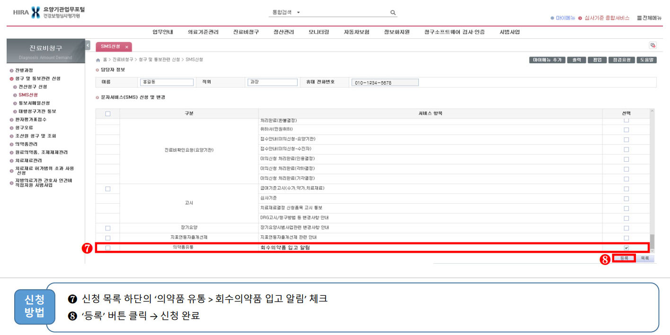
Task: Click the 마이메뉴 추가 button
Action: [547, 60]
